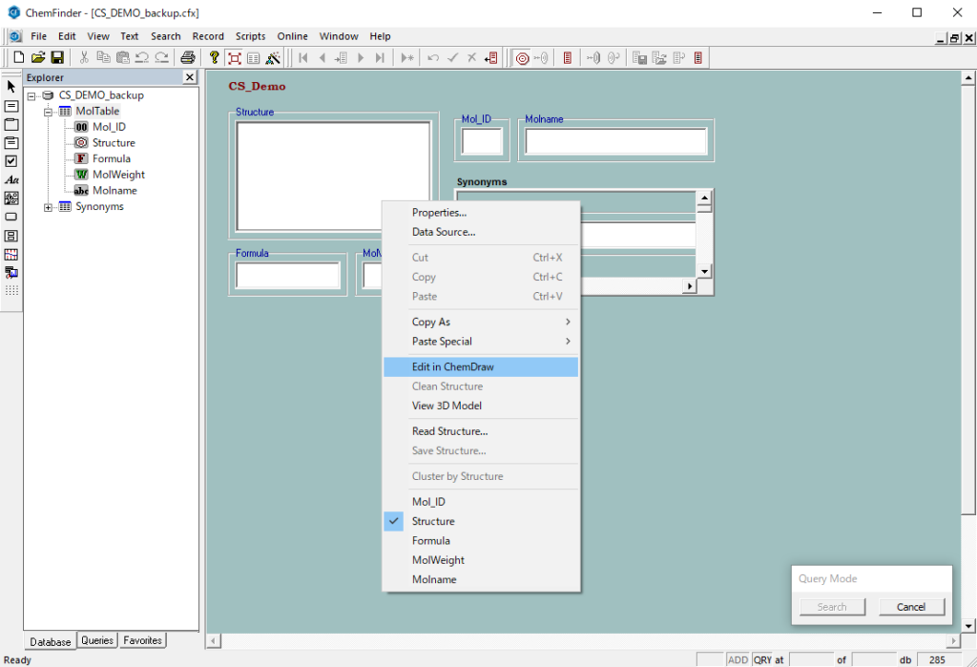
Task: Click the Save disk icon in toolbar
Action: coord(57,58)
